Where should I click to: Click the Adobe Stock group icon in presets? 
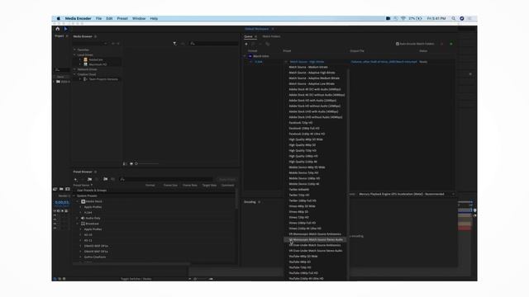(x=83, y=201)
